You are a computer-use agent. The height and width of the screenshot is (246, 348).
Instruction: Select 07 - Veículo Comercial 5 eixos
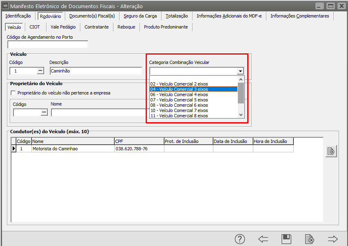click(193, 100)
